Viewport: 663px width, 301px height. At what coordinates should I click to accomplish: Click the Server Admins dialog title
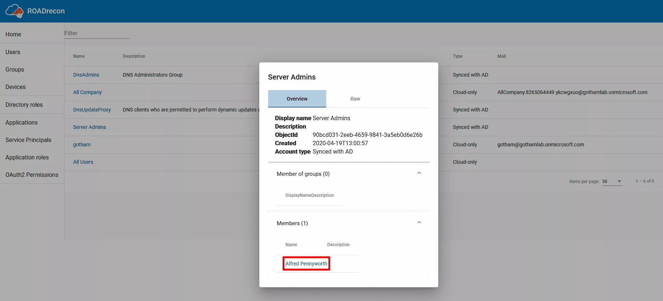[x=292, y=77]
